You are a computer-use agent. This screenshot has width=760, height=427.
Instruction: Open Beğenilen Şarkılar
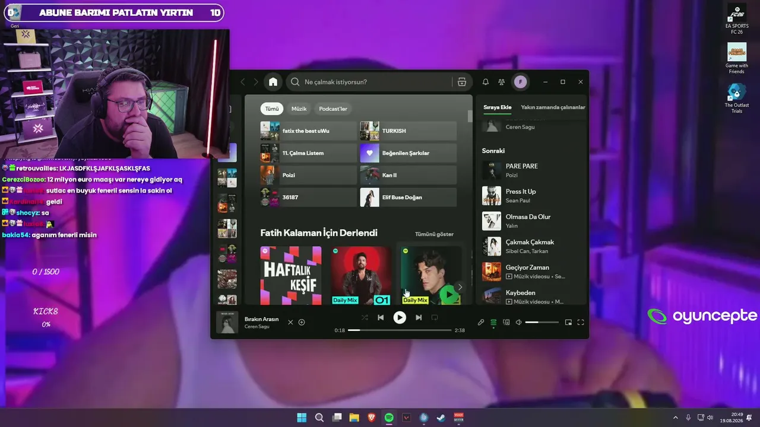408,153
